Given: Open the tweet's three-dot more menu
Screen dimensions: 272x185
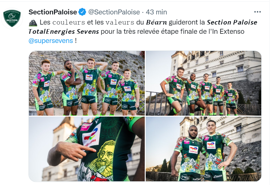Looking at the screenshot, I should pos(258,12).
